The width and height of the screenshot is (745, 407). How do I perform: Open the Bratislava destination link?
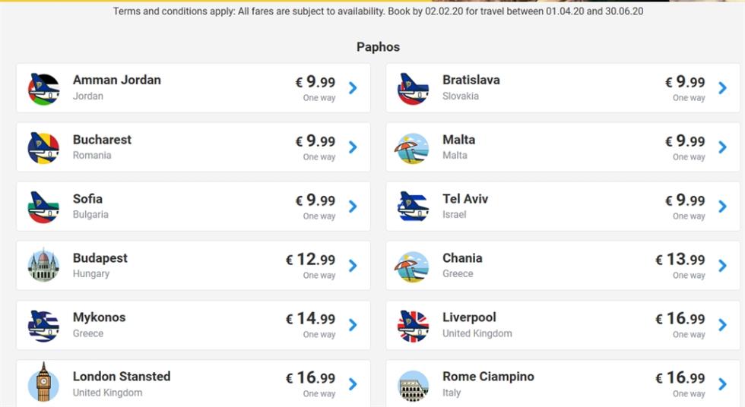pyautogui.click(x=471, y=80)
